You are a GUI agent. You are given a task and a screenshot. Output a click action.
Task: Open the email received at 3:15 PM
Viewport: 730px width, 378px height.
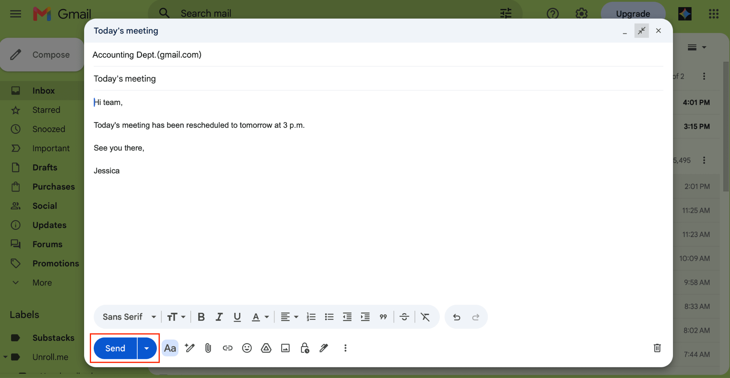[696, 126]
